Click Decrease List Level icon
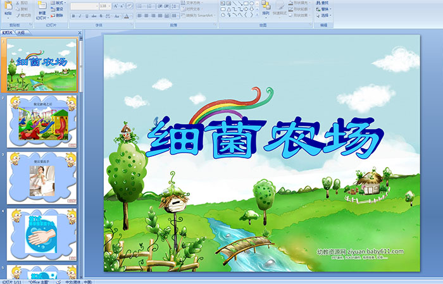The height and width of the screenshot is (284, 443). click(160, 6)
